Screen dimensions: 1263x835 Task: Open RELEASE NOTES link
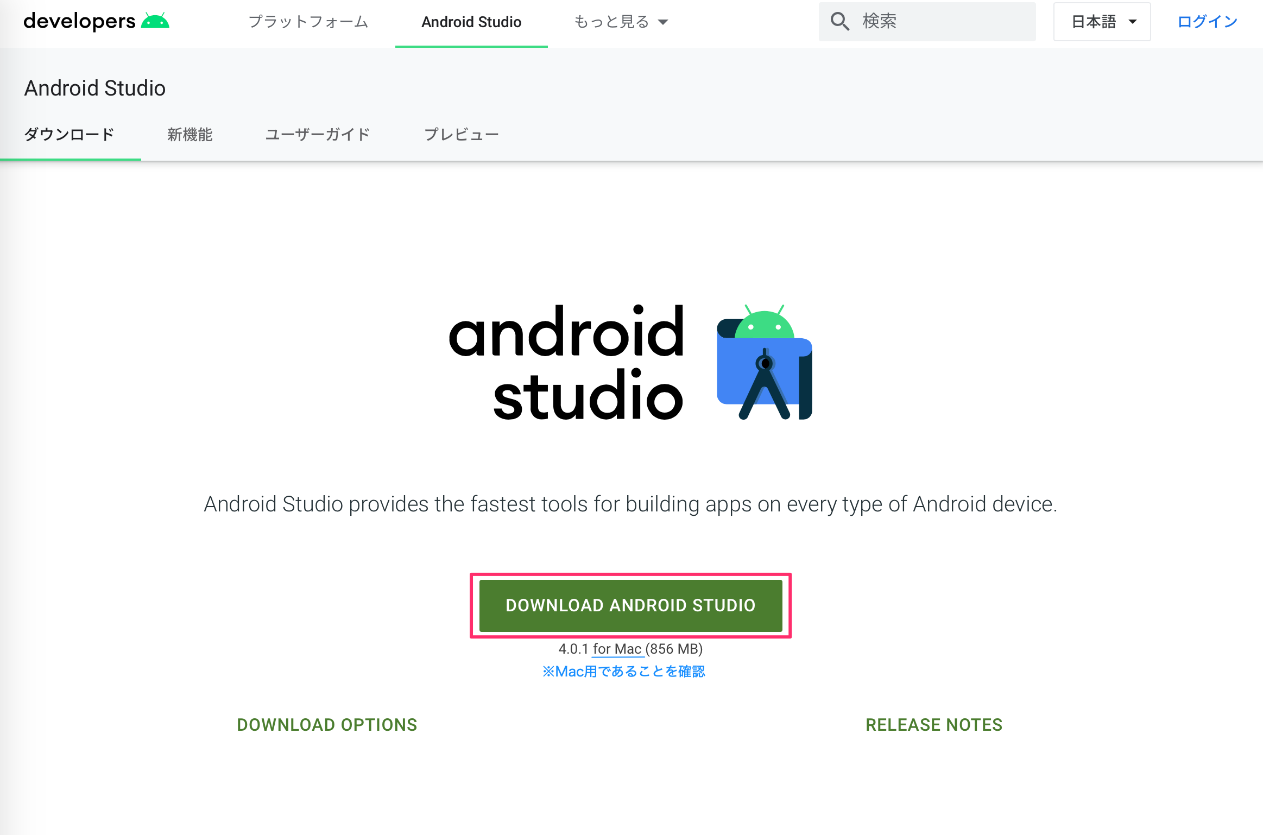tap(934, 725)
